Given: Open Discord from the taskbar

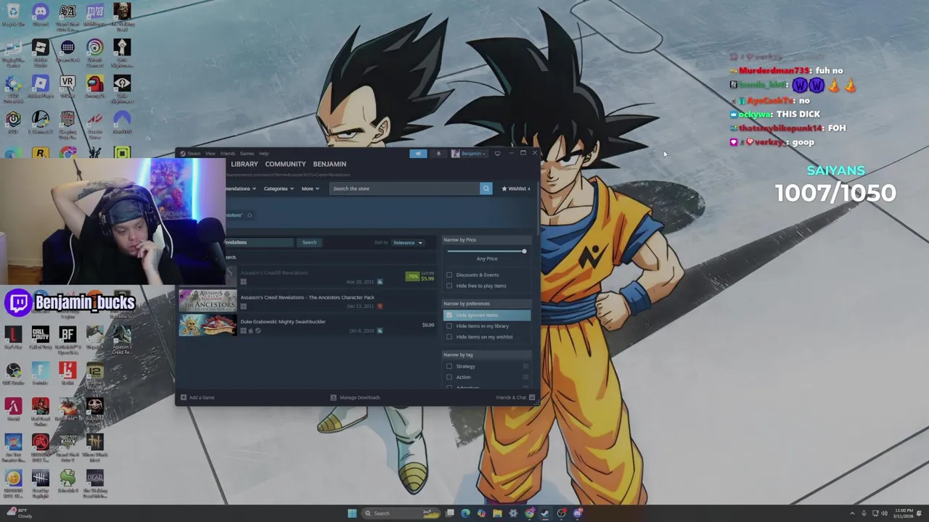Looking at the screenshot, I should [578, 513].
